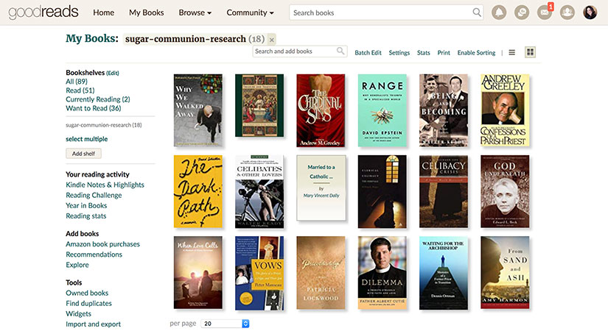Open Range by David Epstein cover

click(382, 110)
